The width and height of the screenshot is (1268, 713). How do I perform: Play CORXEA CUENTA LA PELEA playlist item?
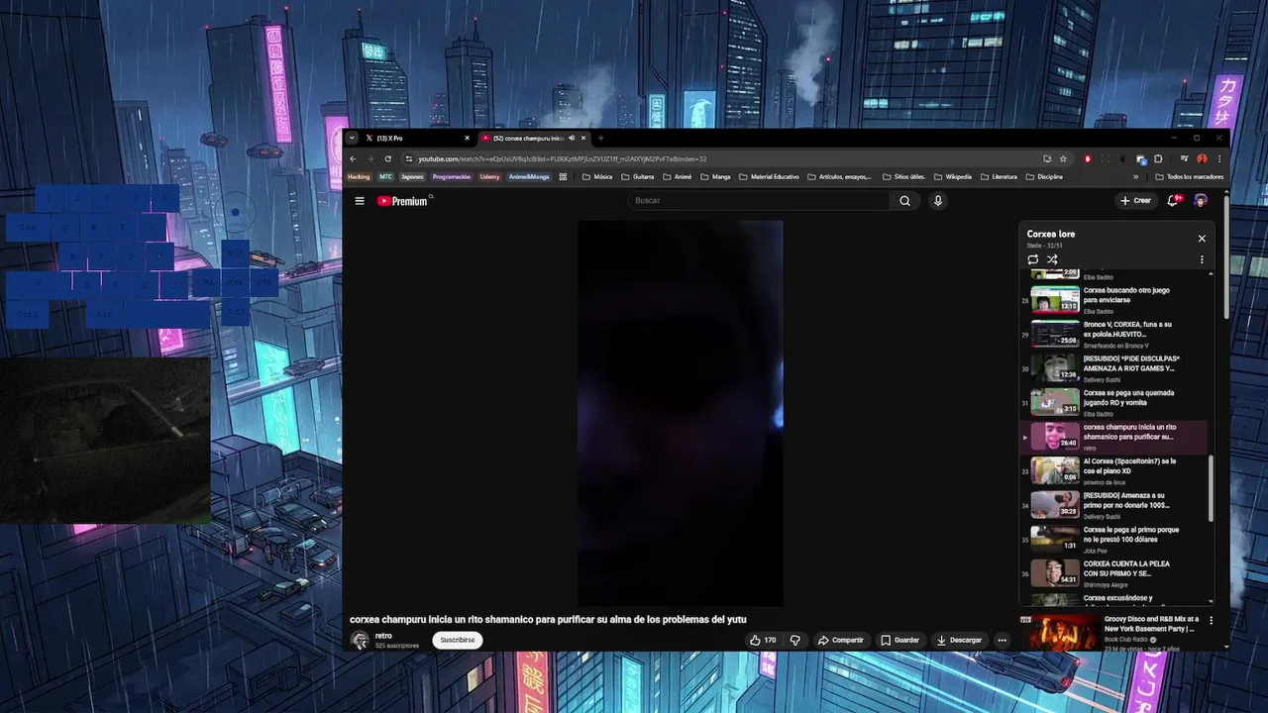pos(1113,573)
